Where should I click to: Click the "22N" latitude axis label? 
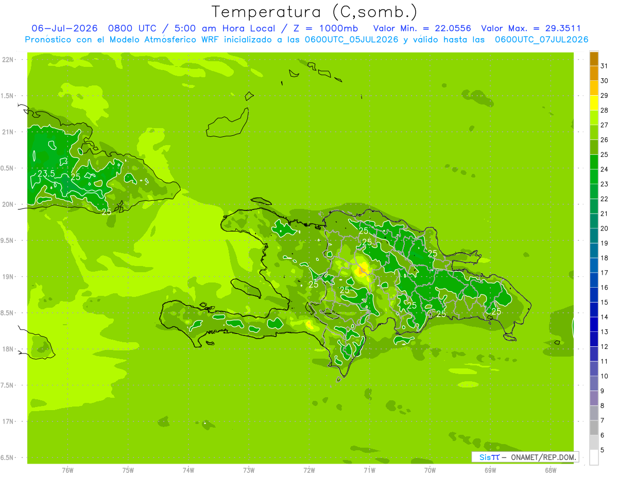(x=7, y=60)
